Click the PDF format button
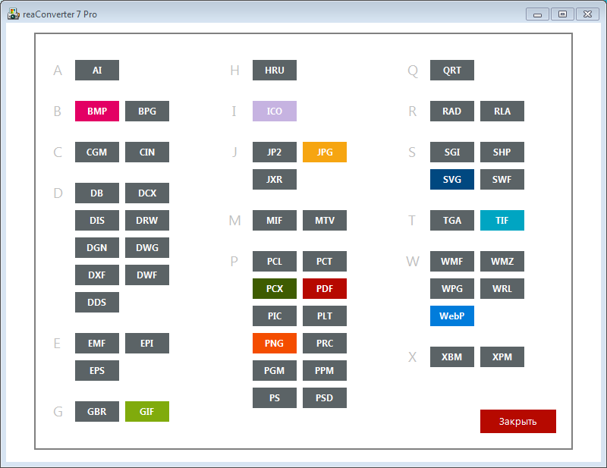 coord(324,288)
